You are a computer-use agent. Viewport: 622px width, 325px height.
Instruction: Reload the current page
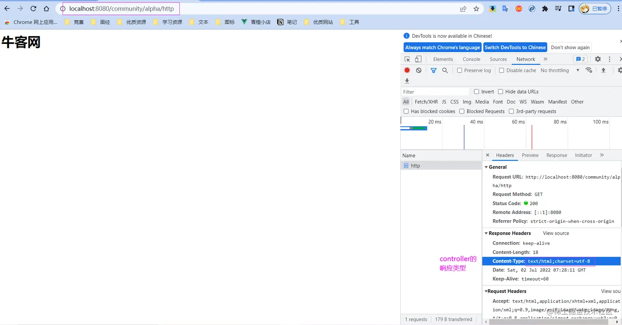(33, 9)
